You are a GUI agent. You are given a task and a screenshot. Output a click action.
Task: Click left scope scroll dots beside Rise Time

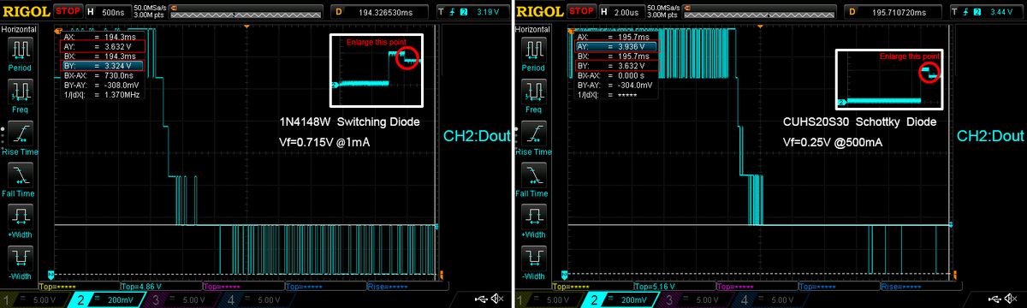3,138
